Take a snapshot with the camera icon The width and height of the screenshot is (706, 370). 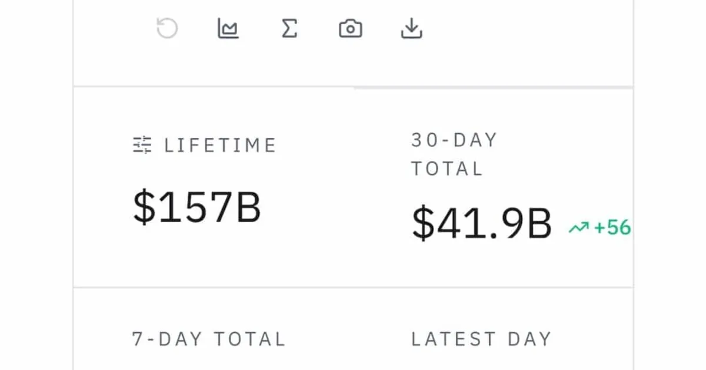[351, 28]
